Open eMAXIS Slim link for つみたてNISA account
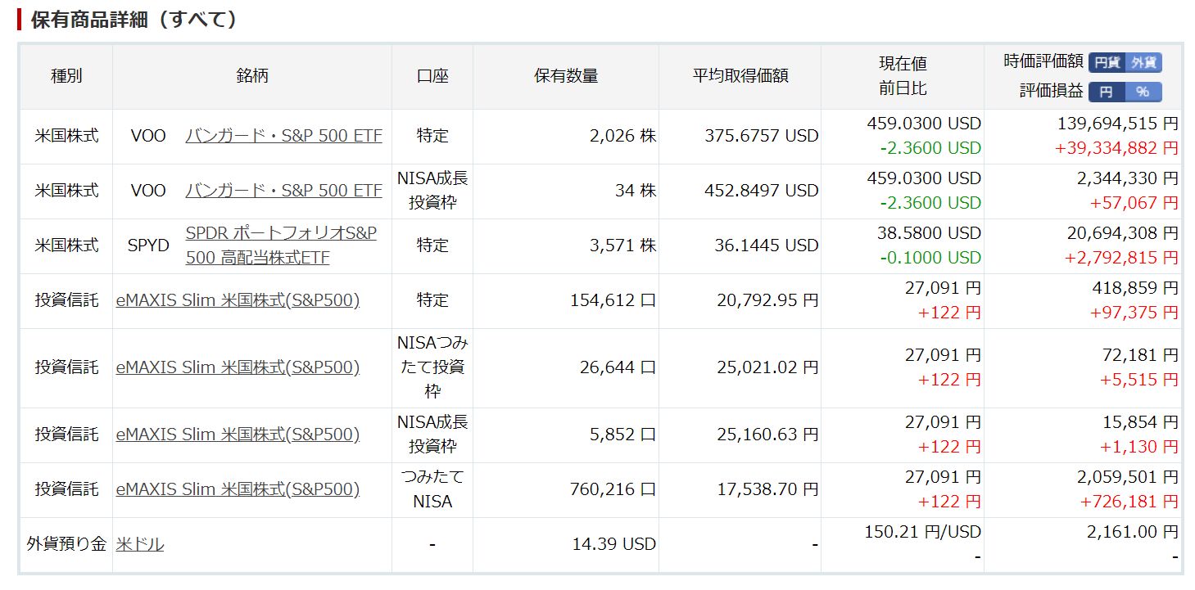Screen dimensions: 1195x590 coord(238,489)
